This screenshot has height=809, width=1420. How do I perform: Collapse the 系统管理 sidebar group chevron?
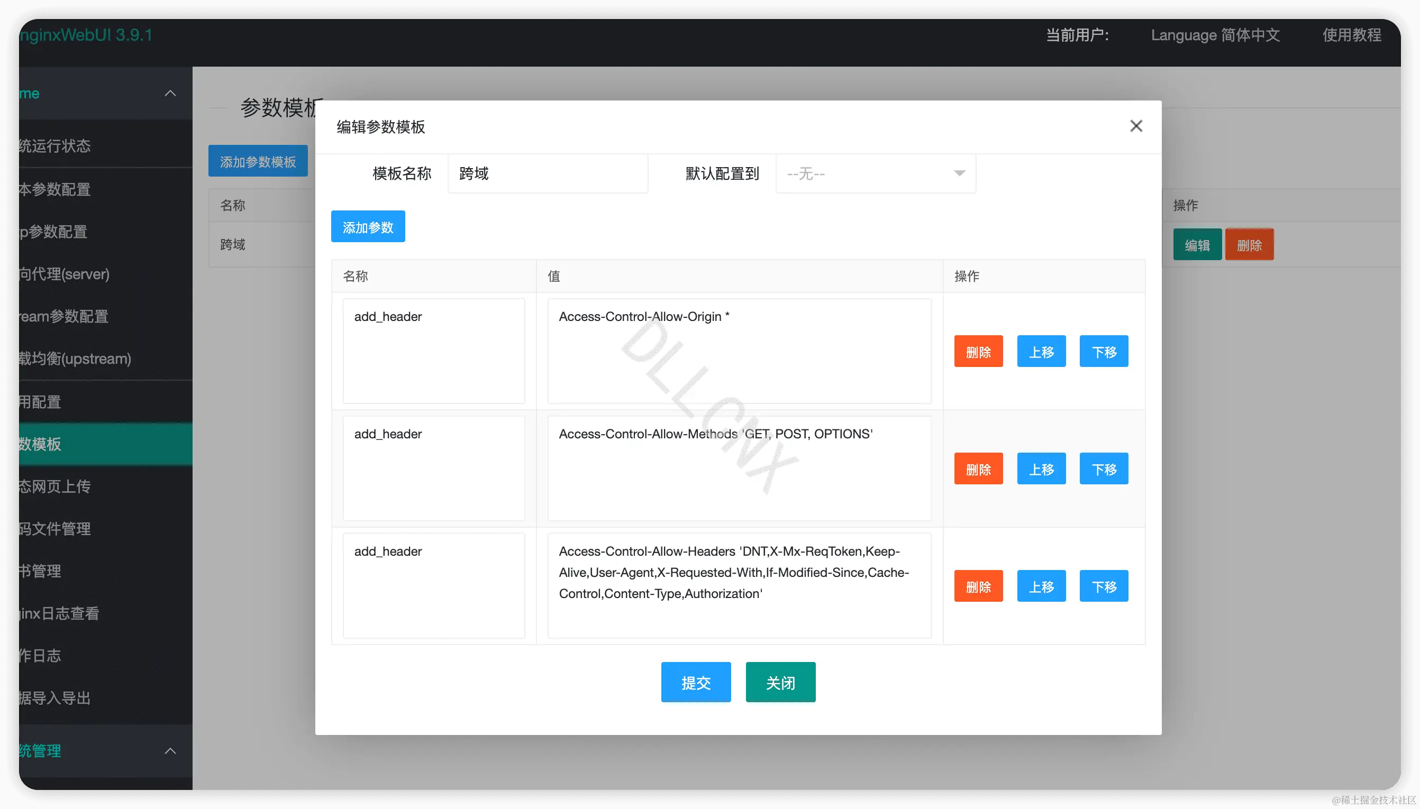[x=170, y=751]
